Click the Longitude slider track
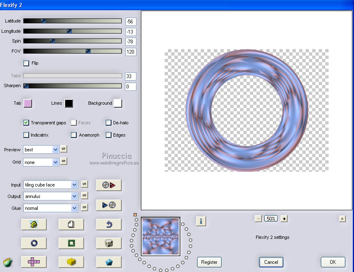The height and width of the screenshot is (272, 354). (73, 31)
